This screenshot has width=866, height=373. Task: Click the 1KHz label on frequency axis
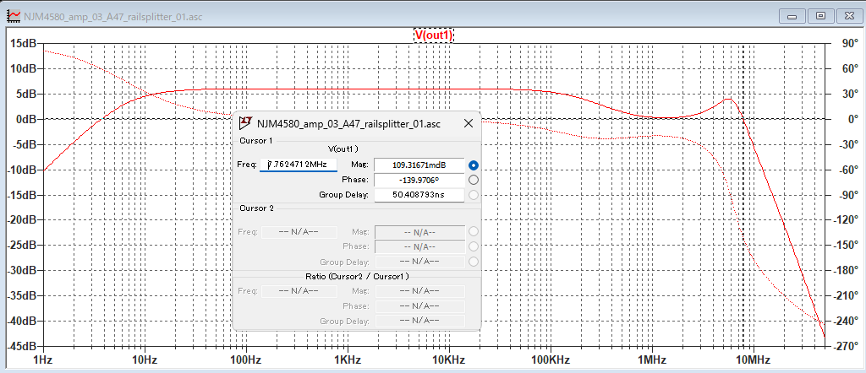coord(347,360)
